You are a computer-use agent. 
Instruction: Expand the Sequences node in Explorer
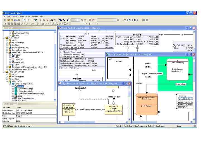[10, 60]
